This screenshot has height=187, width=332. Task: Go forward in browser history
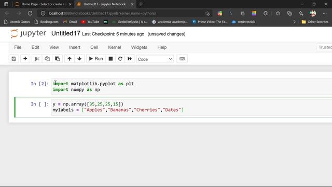pyautogui.click(x=19, y=14)
